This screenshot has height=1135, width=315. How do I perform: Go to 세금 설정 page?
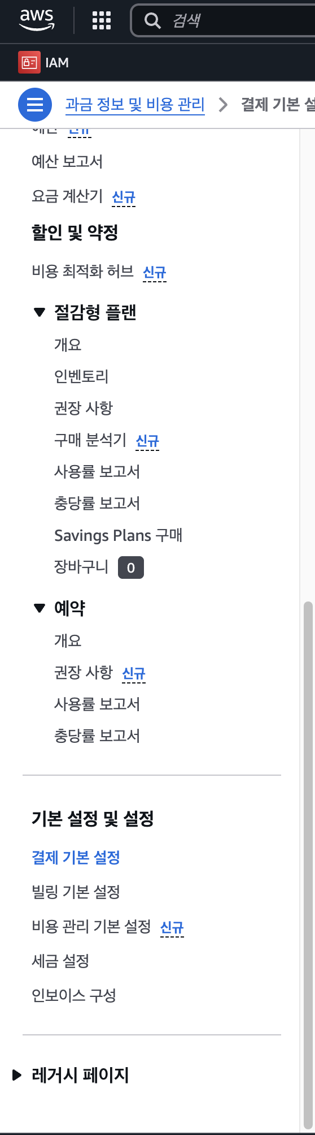tap(60, 960)
